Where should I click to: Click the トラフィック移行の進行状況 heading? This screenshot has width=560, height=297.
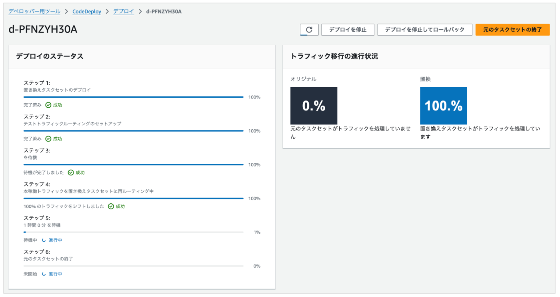point(334,56)
